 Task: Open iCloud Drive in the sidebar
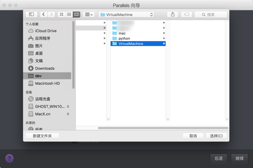coord(48,31)
